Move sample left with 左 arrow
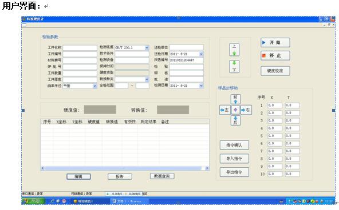339x210 pixels. pyautogui.click(x=224, y=110)
